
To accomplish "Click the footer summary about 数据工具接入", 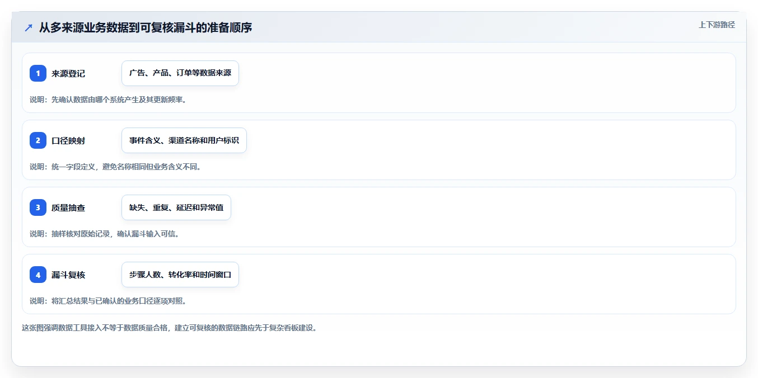I will tap(170, 328).
